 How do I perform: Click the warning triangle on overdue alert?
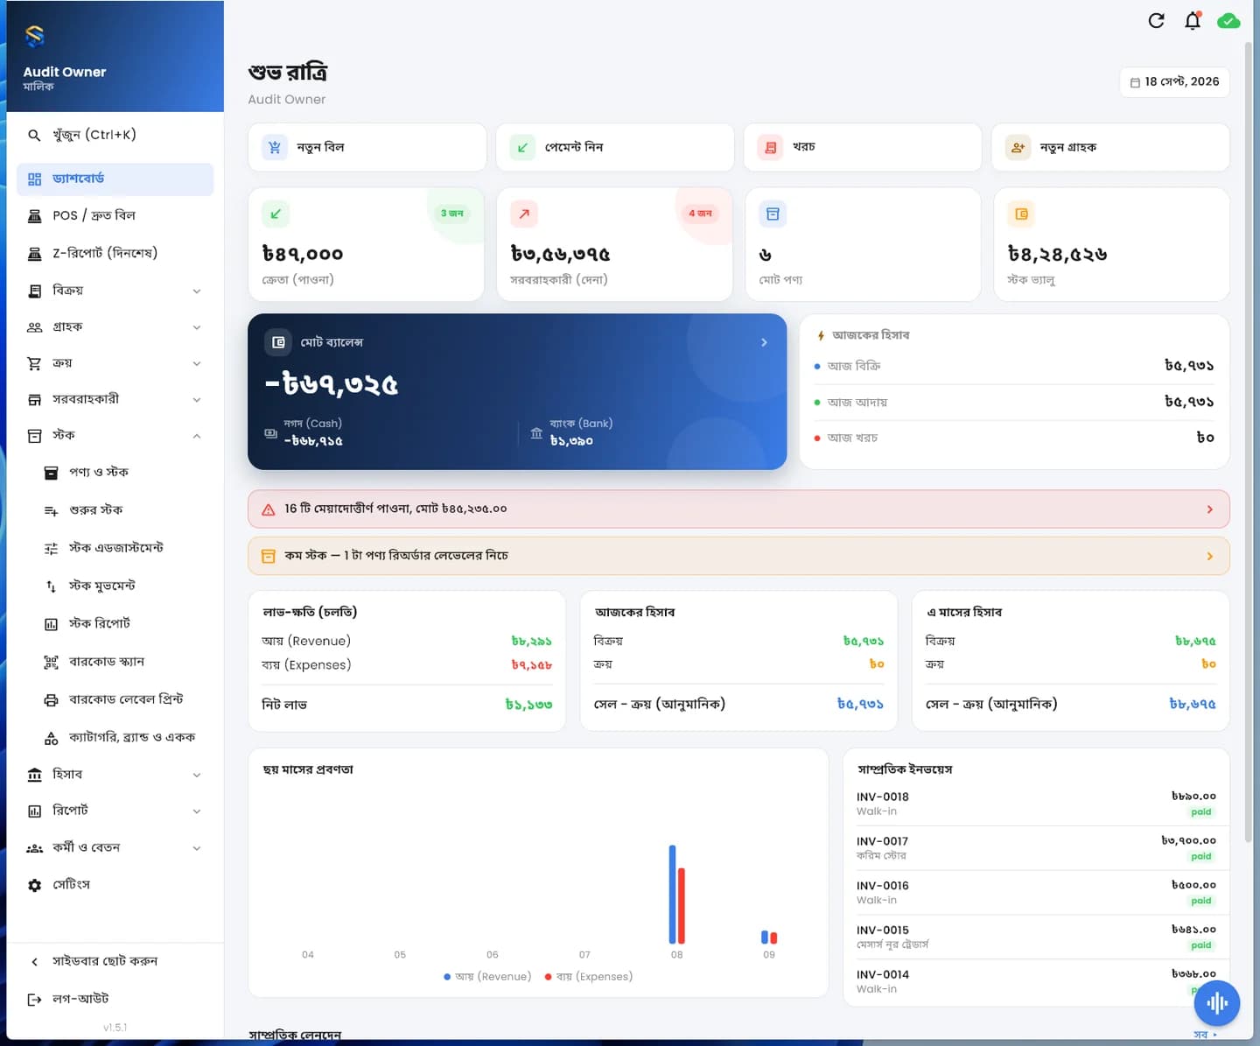tap(269, 509)
